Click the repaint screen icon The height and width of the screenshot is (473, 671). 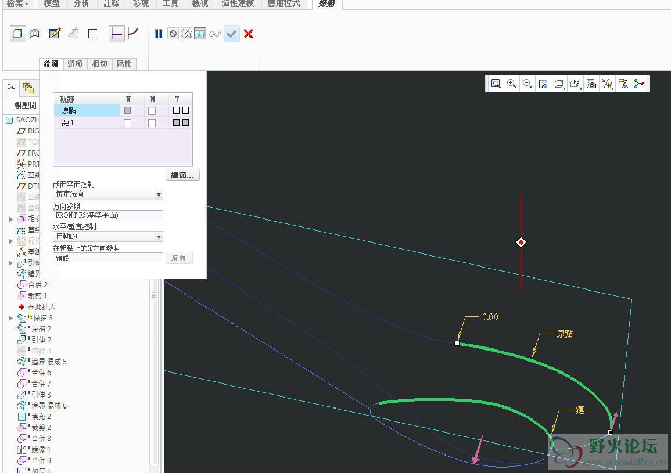(x=543, y=84)
